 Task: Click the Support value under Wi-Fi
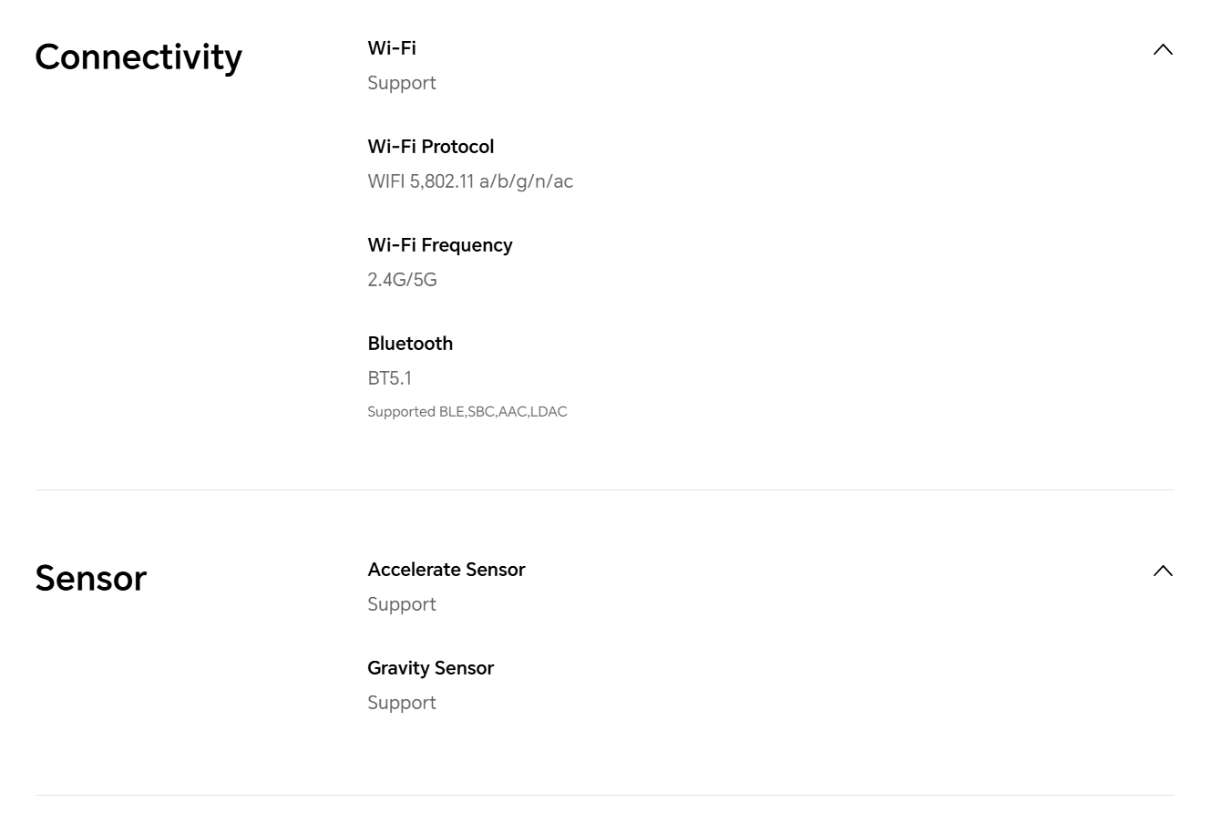coord(402,83)
